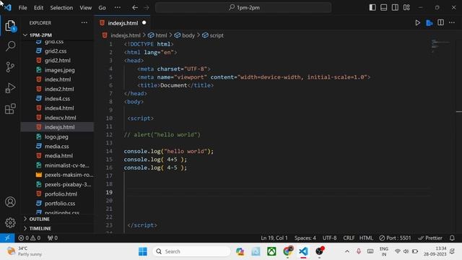Click the editor minimap

(440, 45)
